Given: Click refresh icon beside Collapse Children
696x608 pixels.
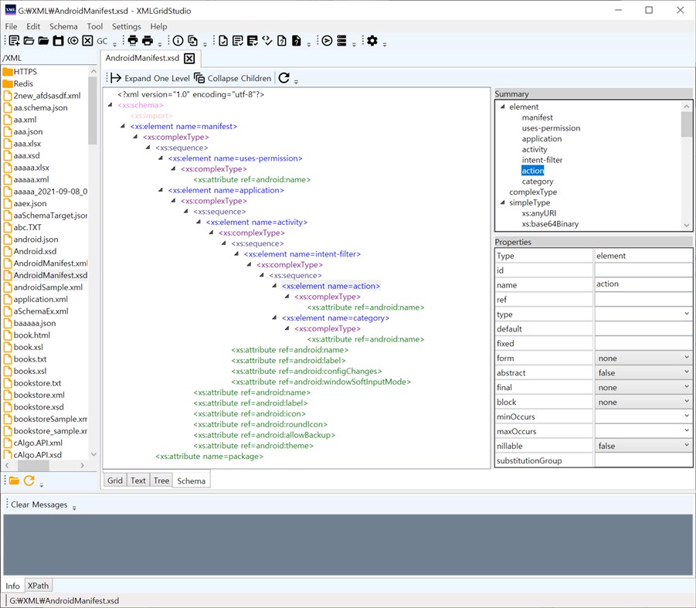Looking at the screenshot, I should tap(283, 78).
